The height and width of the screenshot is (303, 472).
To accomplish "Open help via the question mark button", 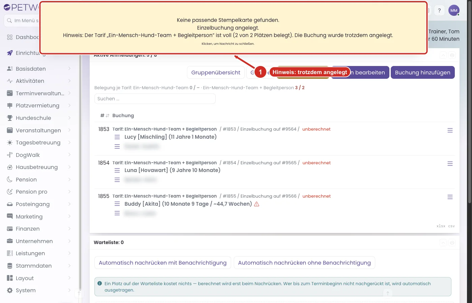I will point(439,10).
